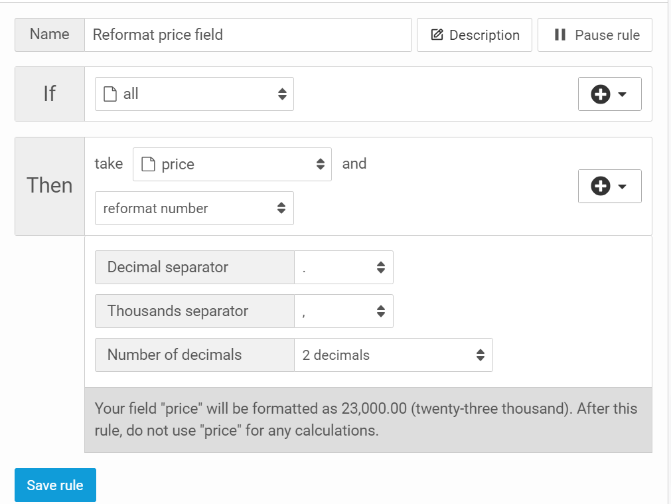Change the Thousands separator dropdown

pos(343,311)
